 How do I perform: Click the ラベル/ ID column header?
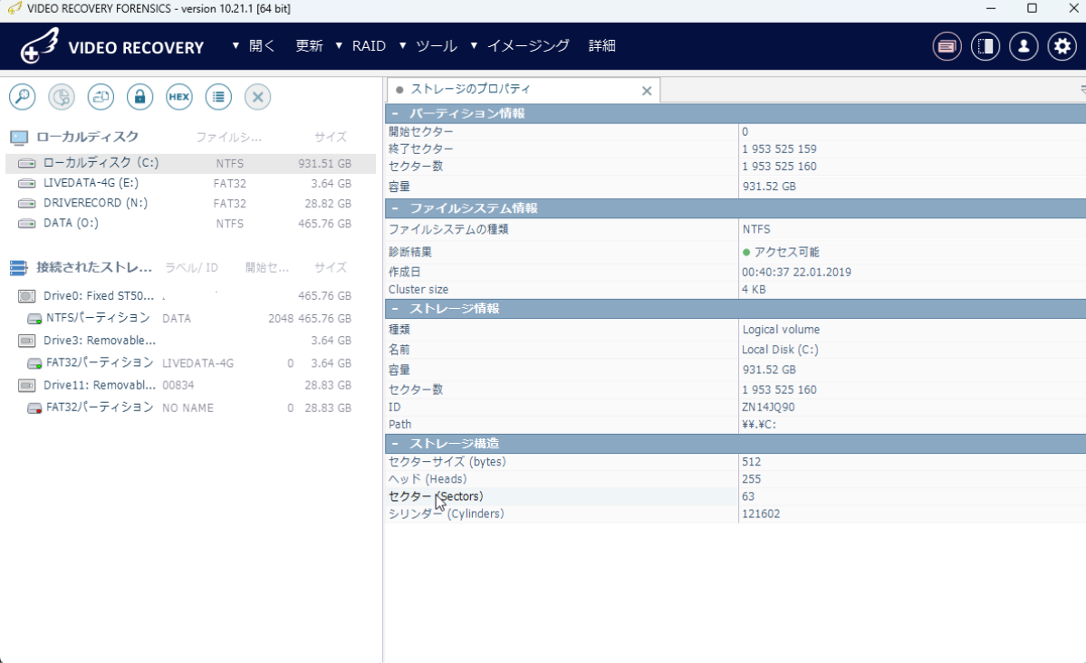pos(191,267)
